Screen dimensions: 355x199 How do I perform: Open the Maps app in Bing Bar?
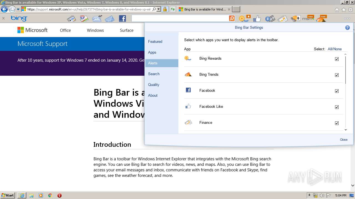pos(84,19)
